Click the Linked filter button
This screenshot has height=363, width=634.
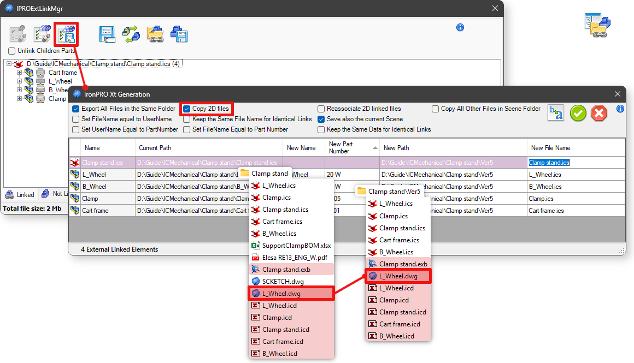pos(19,194)
